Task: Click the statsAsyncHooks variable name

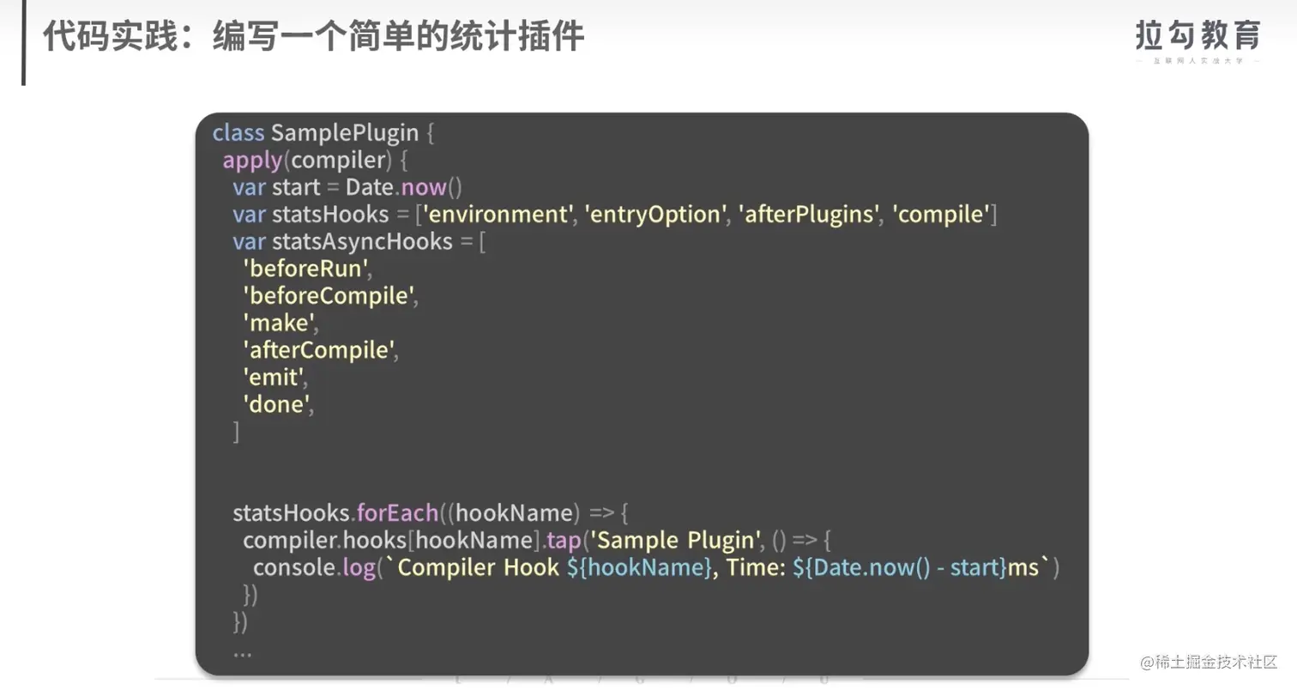Action: coord(362,242)
